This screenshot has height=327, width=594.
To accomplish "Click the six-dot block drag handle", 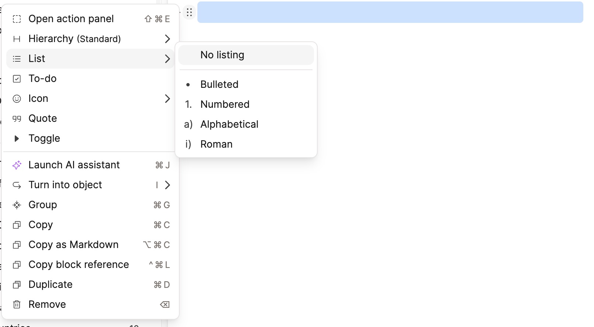I will click(x=189, y=13).
